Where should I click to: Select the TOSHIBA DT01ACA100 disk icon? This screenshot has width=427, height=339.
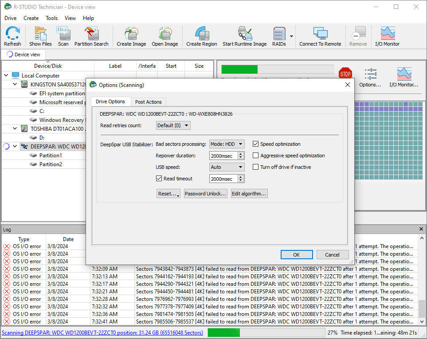(24, 129)
